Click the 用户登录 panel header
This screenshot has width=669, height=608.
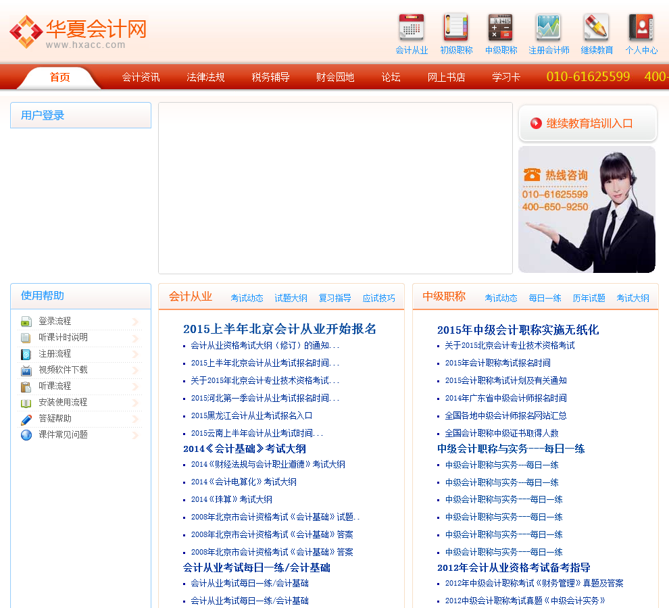[x=80, y=116]
